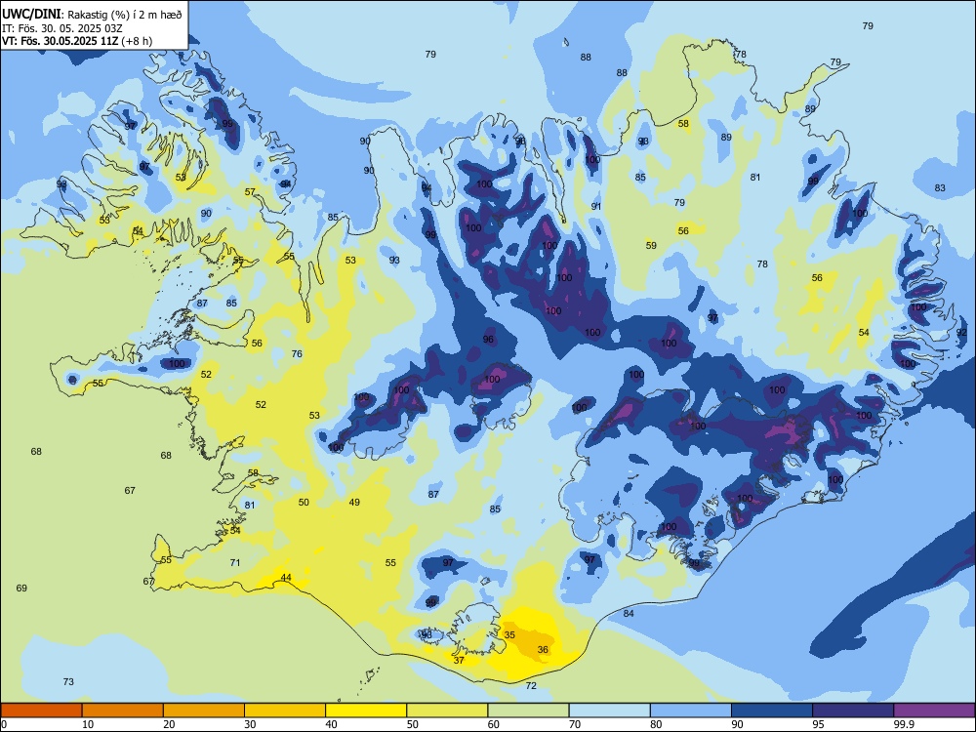Click the 50–60 pale yellow legend swatch
Image resolution: width=976 pixels, height=732 pixels.
(x=447, y=711)
